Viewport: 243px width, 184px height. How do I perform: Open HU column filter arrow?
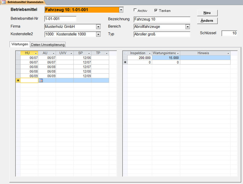pos(36,53)
